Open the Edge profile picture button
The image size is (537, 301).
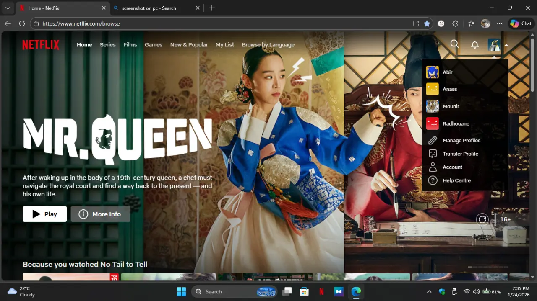485,23
